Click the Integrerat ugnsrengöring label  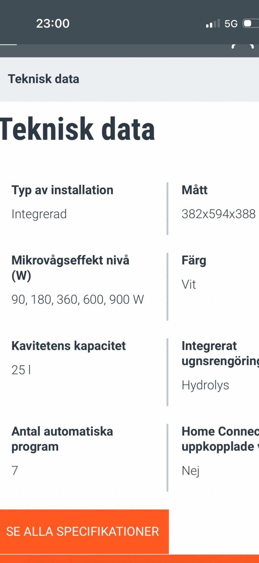(x=220, y=353)
